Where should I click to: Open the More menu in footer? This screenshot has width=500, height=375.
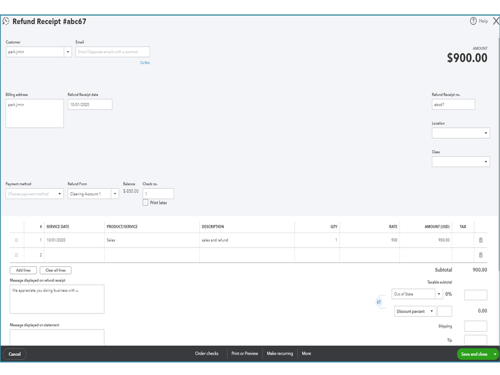tap(306, 353)
